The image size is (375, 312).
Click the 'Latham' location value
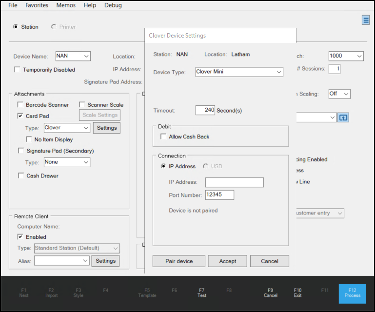(x=240, y=54)
